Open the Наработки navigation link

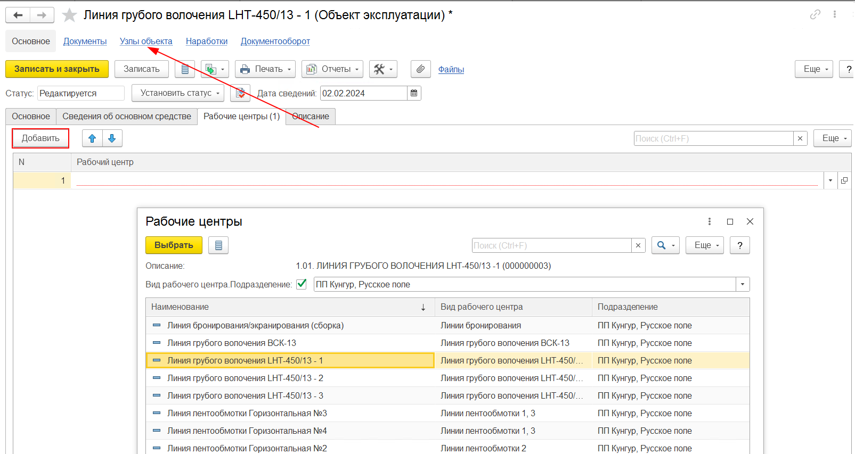click(207, 41)
